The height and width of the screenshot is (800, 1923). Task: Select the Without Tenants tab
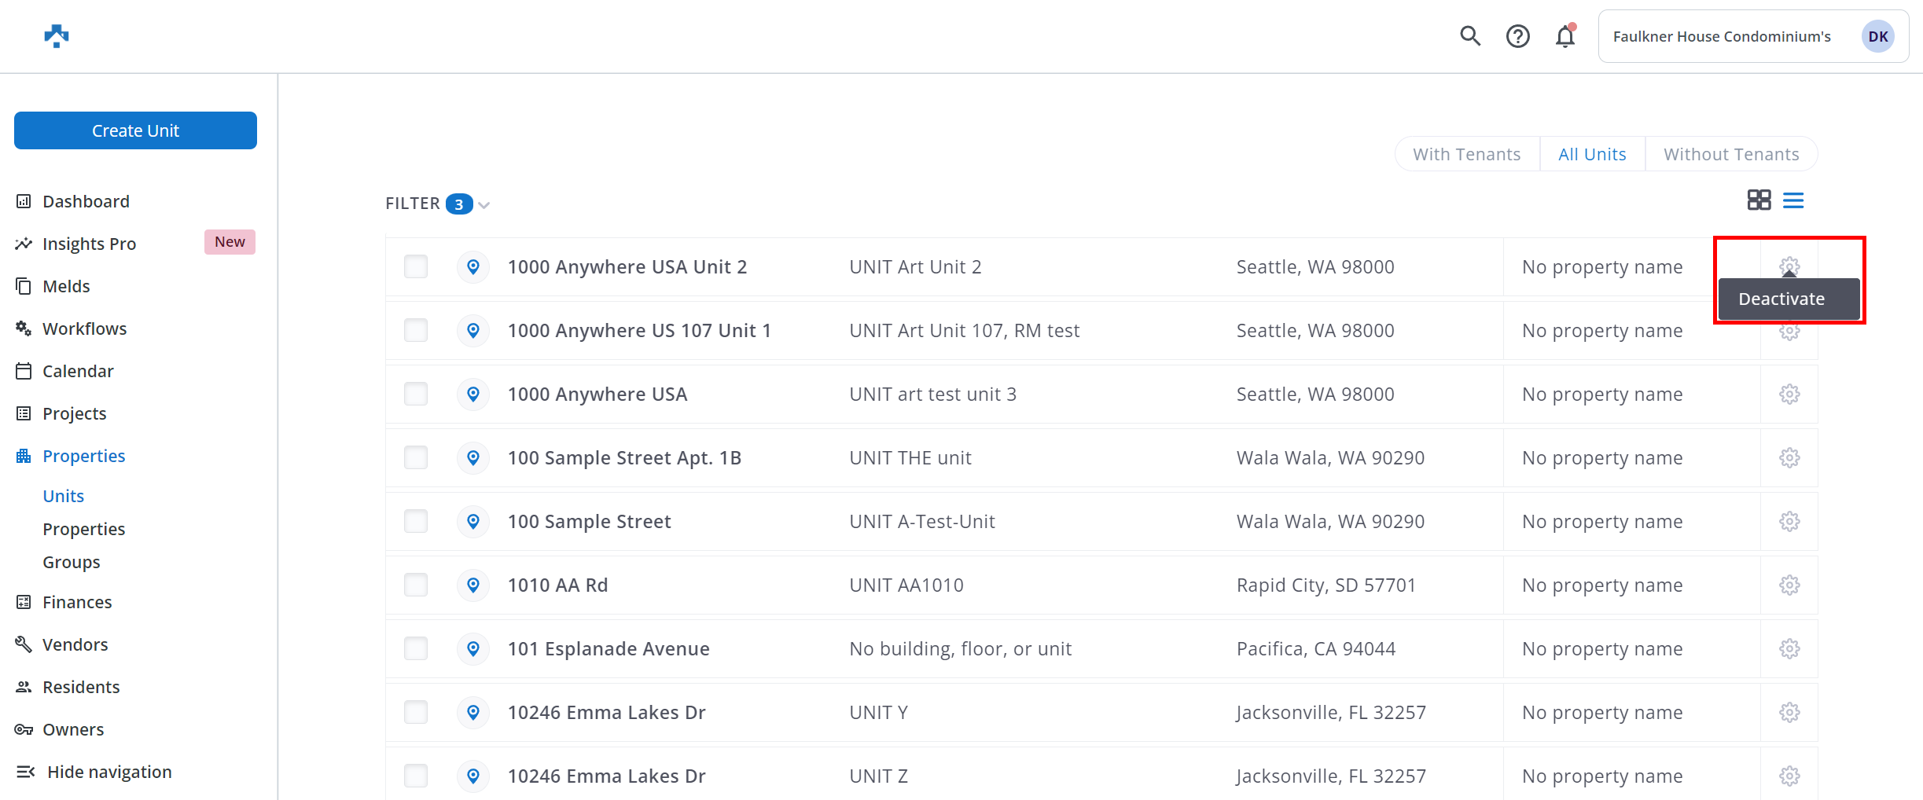point(1731,154)
